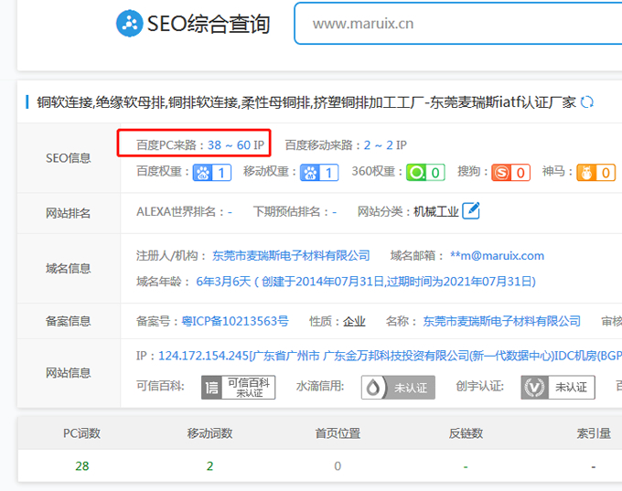The width and height of the screenshot is (622, 491).
Task: Open the domain email **m@maruix.com link
Action: click(x=497, y=255)
